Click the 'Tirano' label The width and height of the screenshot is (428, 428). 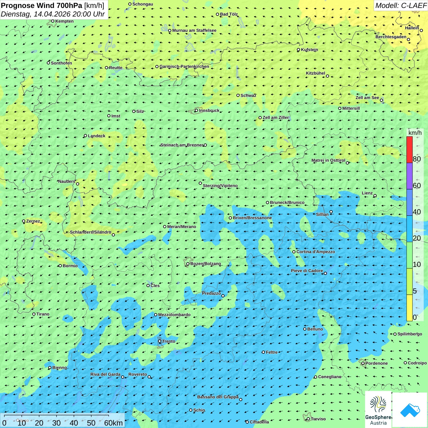tap(43, 314)
